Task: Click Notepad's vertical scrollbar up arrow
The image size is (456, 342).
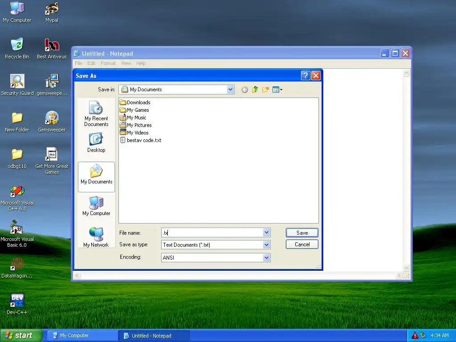Action: point(407,73)
